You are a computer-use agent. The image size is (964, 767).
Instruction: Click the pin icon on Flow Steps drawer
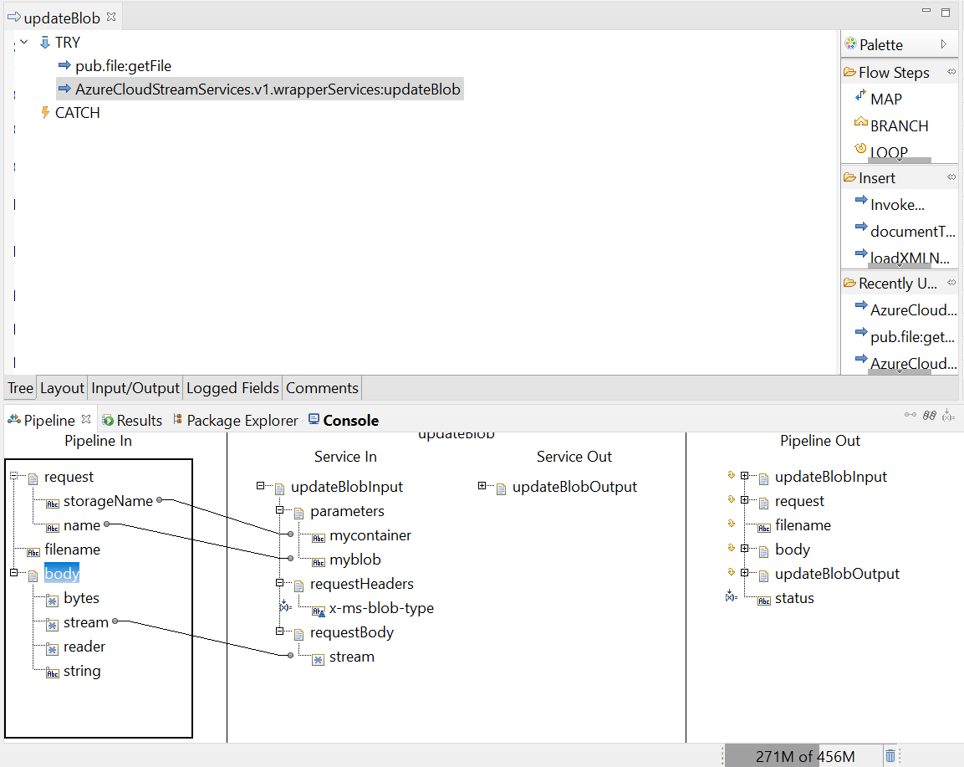click(x=951, y=72)
